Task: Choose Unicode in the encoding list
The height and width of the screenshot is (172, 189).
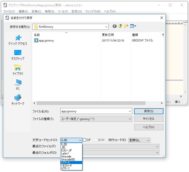Action: click(x=71, y=156)
